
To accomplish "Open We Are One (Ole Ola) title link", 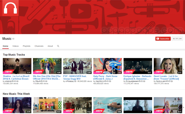I will (47, 77).
